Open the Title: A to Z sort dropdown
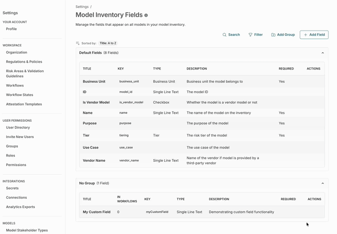This screenshot has width=337, height=234. [108, 43]
